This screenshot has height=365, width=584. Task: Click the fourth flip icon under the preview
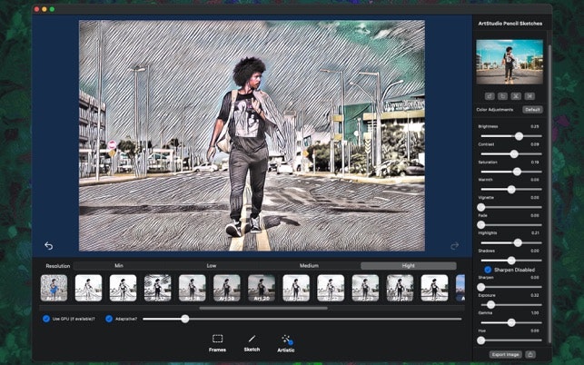click(x=530, y=96)
